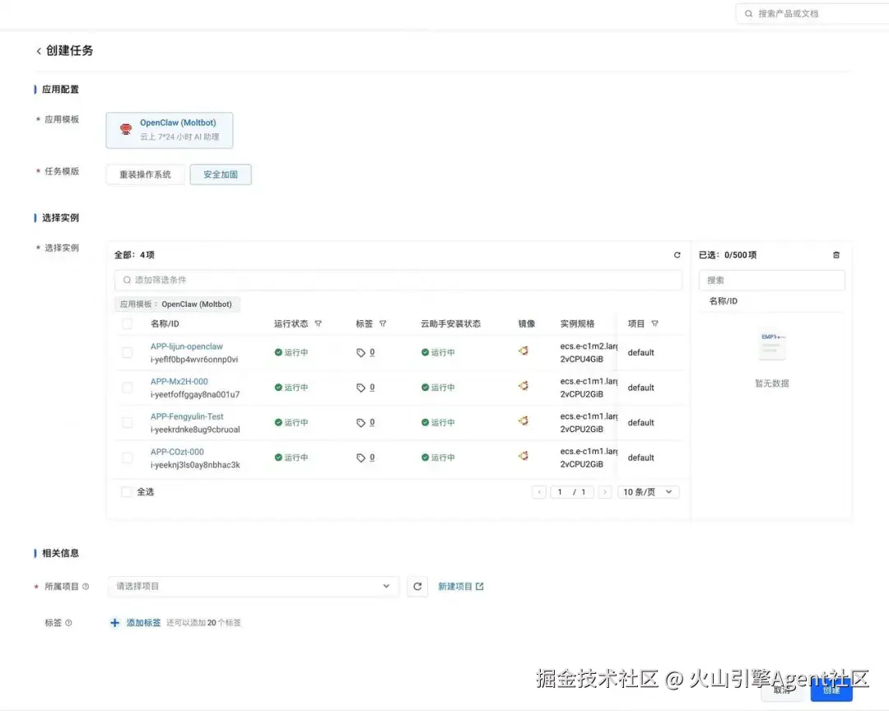Open the 请选择项目 project dropdown
Viewport: 889px width, 711px height.
coord(253,586)
